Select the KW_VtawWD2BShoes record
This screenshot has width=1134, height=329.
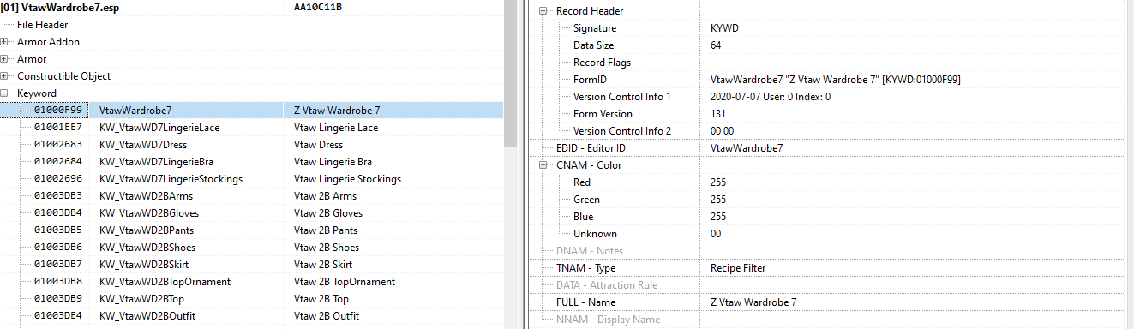click(x=251, y=248)
